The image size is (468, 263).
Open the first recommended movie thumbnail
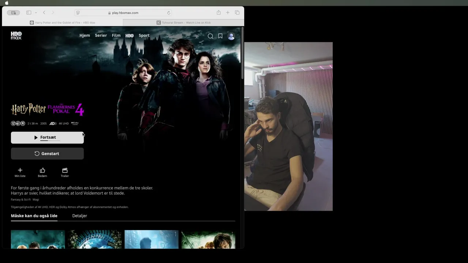tap(38, 239)
